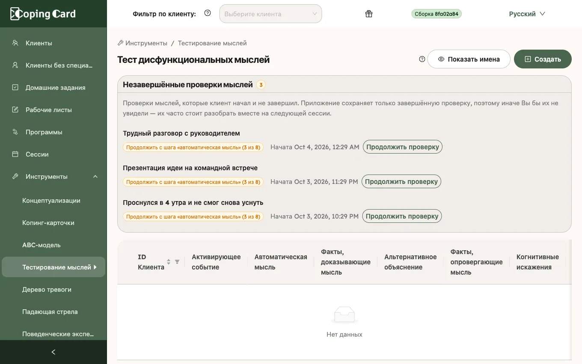Select Тестирование мыслей in the sidebar
The height and width of the screenshot is (364, 582).
point(53,267)
